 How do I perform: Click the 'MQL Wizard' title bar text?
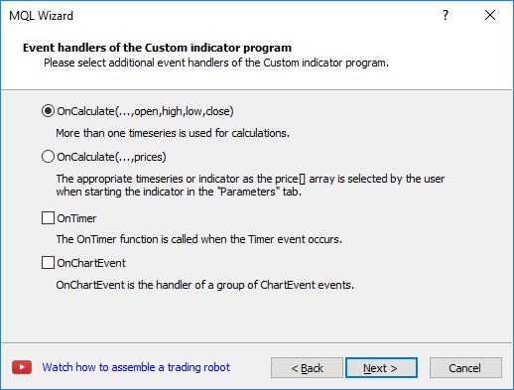pyautogui.click(x=41, y=16)
